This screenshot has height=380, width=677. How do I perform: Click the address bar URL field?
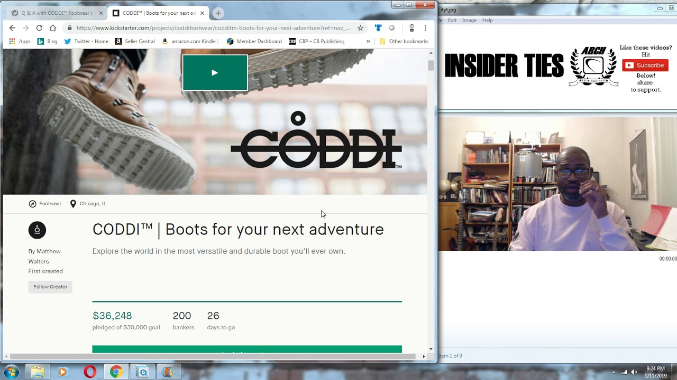click(213, 28)
